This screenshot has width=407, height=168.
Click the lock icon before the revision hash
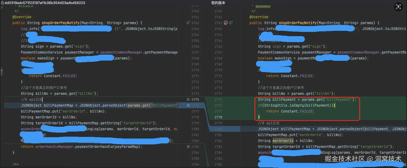2,3
